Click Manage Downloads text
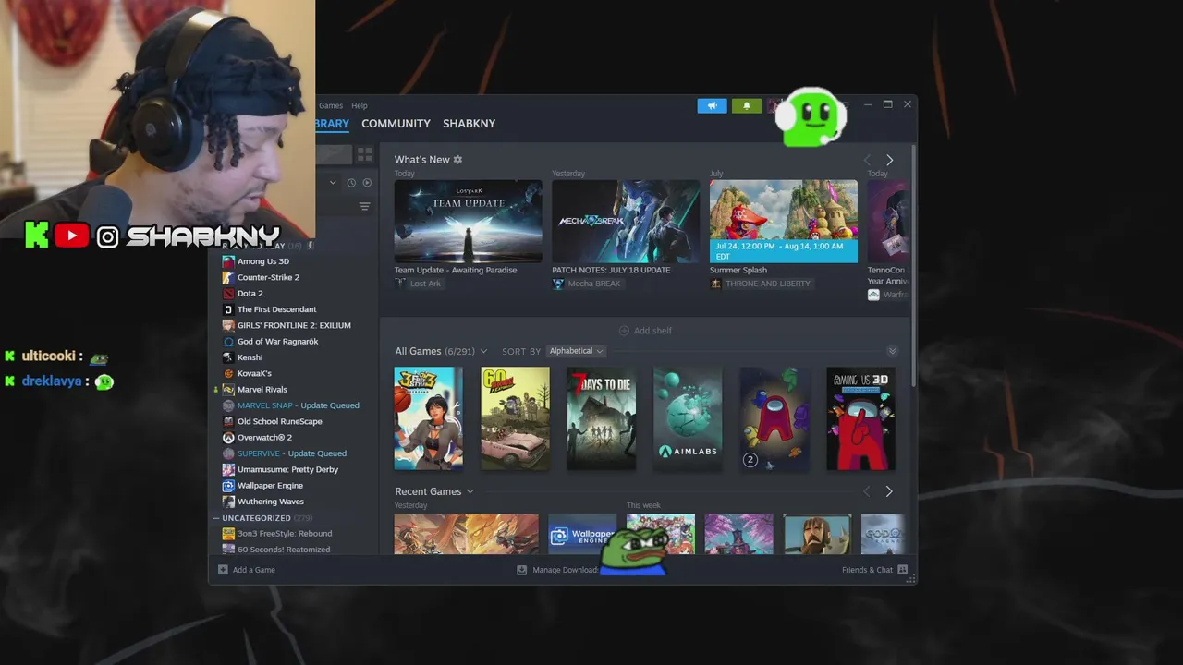This screenshot has width=1183, height=665. click(565, 570)
